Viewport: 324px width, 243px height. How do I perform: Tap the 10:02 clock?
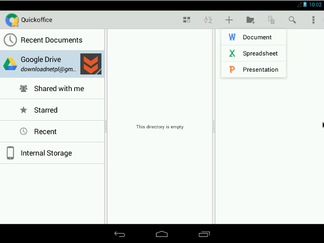point(315,4)
